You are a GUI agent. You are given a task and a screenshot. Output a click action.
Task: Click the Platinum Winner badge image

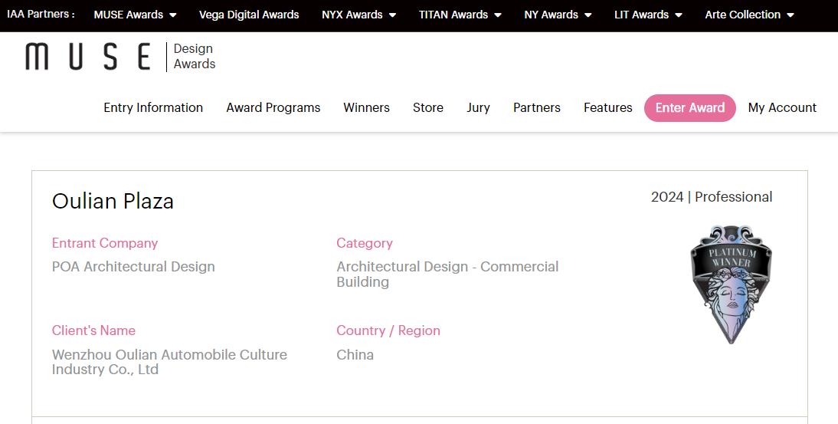pos(731,284)
